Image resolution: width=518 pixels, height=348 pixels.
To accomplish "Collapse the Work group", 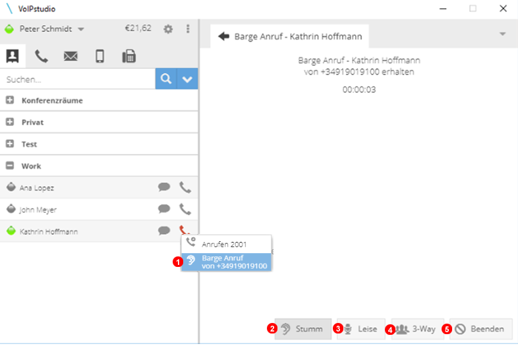I will click(x=10, y=165).
